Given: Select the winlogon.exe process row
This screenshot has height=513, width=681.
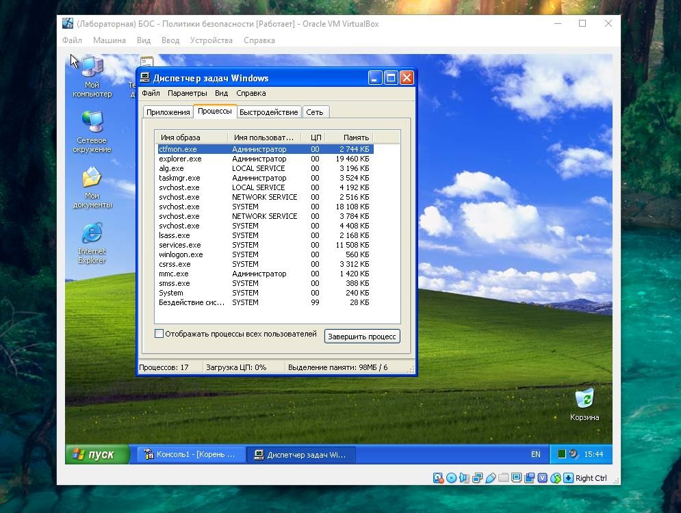Looking at the screenshot, I should tap(266, 254).
